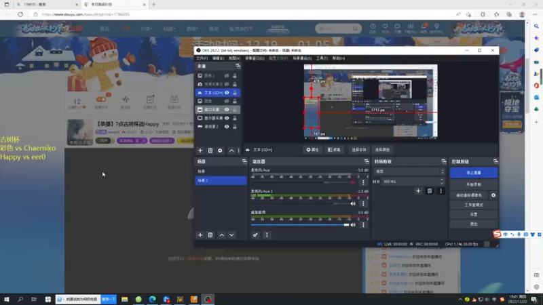543x305 pixels.
Task: Delete selected source with the trash icon below the 来源 list
Action: pos(210,150)
